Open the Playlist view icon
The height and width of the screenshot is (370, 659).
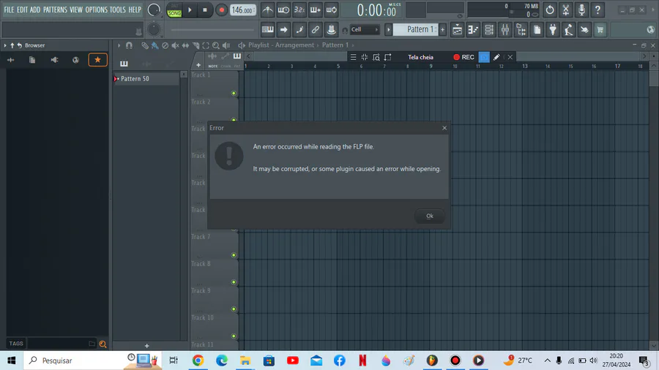click(x=457, y=29)
